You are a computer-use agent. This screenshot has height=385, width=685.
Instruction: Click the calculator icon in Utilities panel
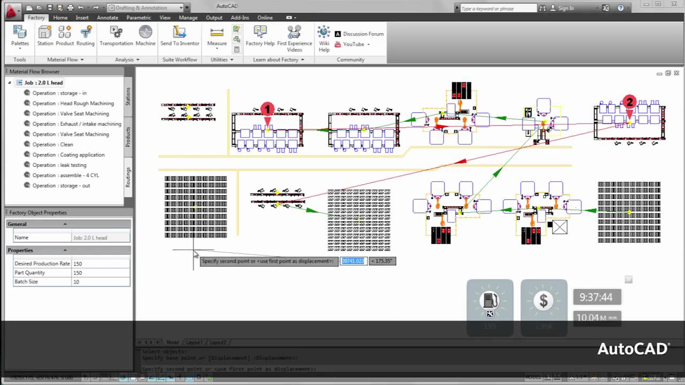[237, 50]
